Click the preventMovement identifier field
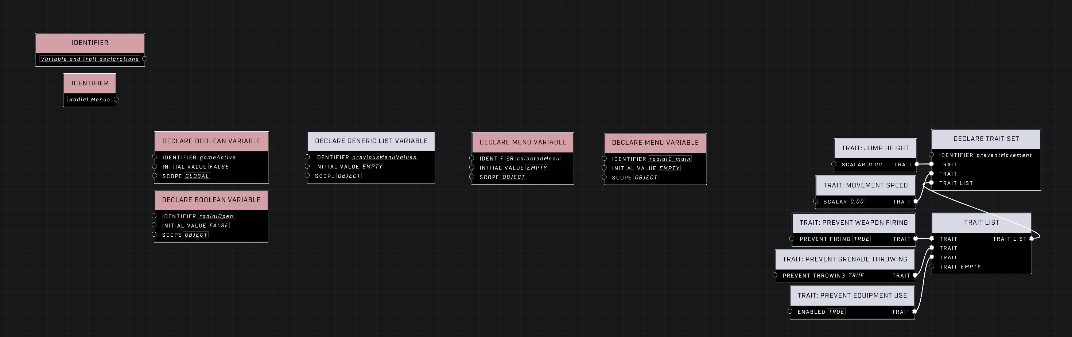1072x337 pixels. click(1004, 155)
